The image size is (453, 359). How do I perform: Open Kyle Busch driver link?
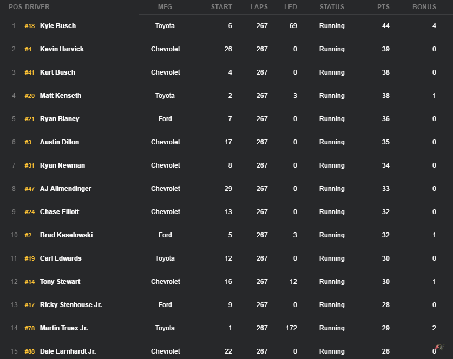[58, 26]
